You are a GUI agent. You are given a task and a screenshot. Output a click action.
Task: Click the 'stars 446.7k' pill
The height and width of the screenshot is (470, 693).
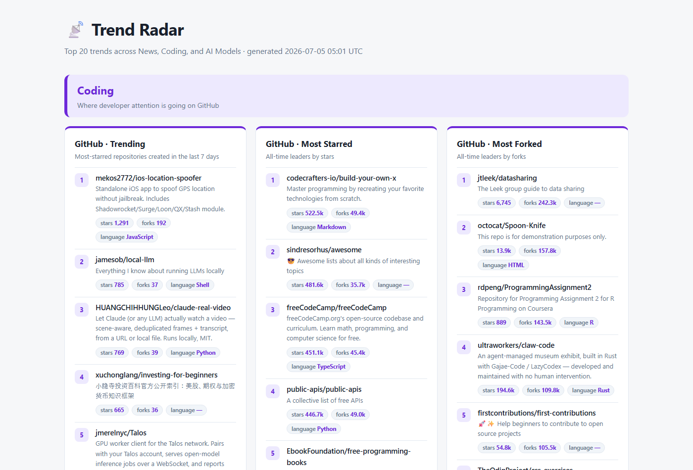[307, 415]
